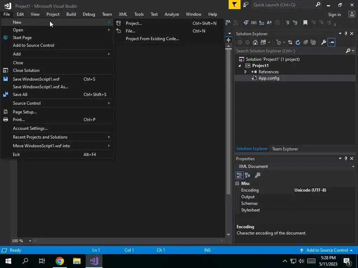Screen dimensions: 358x268
Task: Open the Open submenu in File menu
Action: click(57, 30)
